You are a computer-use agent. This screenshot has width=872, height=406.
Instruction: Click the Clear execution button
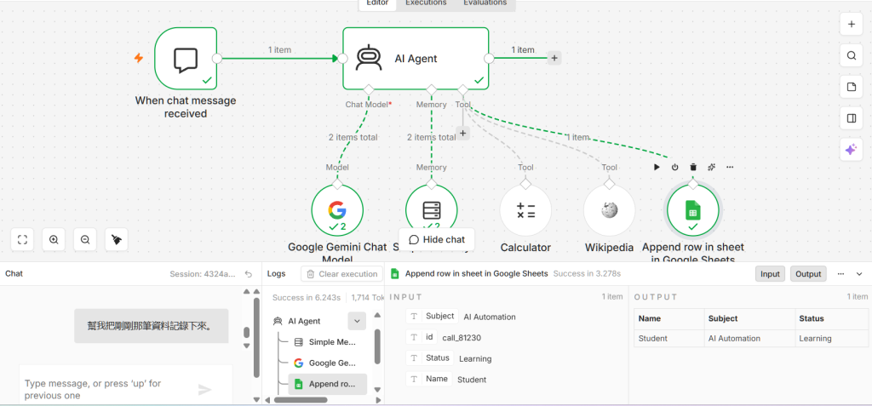342,273
